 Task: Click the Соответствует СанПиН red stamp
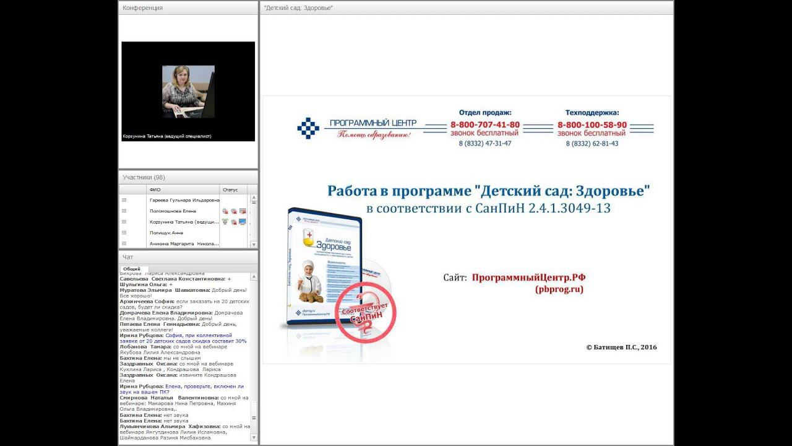tap(365, 312)
